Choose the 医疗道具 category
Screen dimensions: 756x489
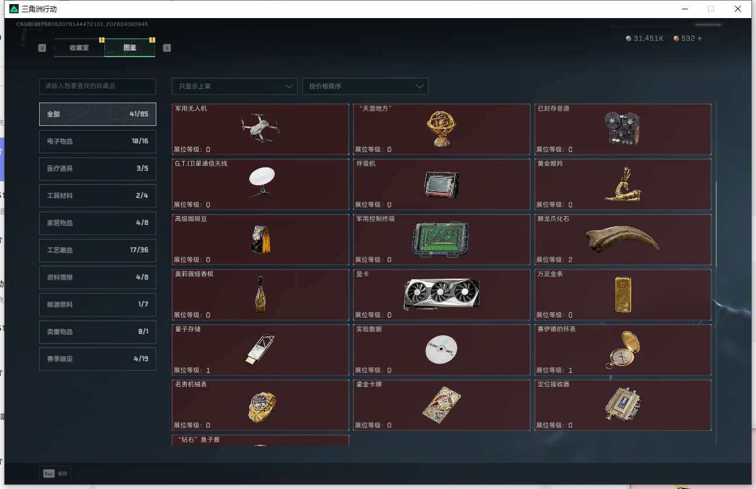[x=97, y=169]
